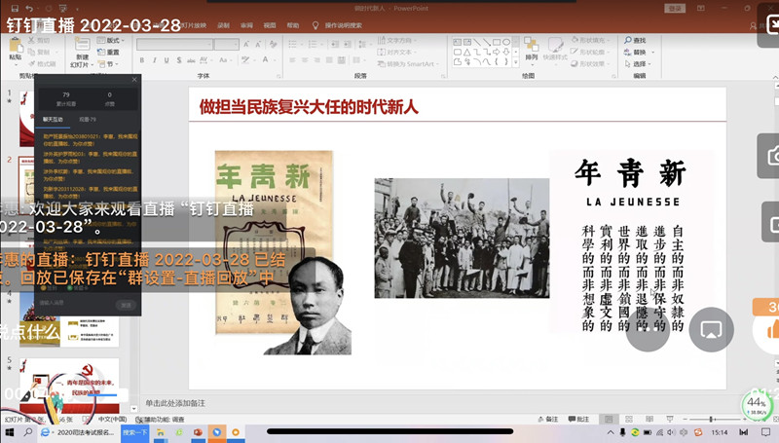The height and width of the screenshot is (443, 779).
Task: Increase list indent level icon
Action: tap(348, 44)
